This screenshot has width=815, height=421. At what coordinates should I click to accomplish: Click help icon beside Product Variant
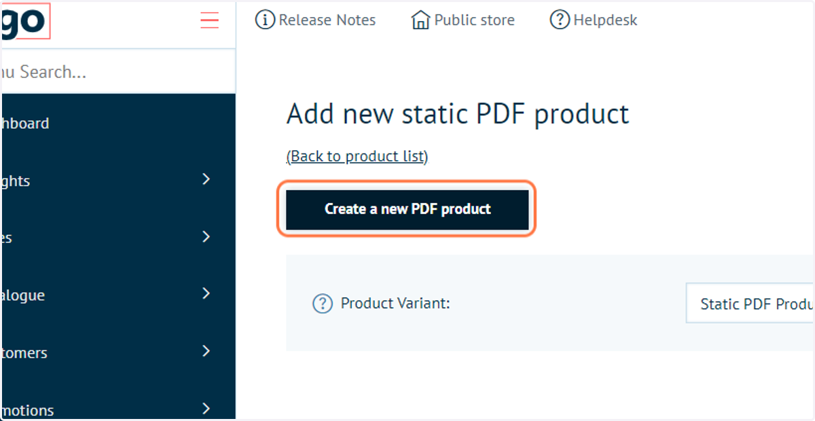tap(322, 304)
